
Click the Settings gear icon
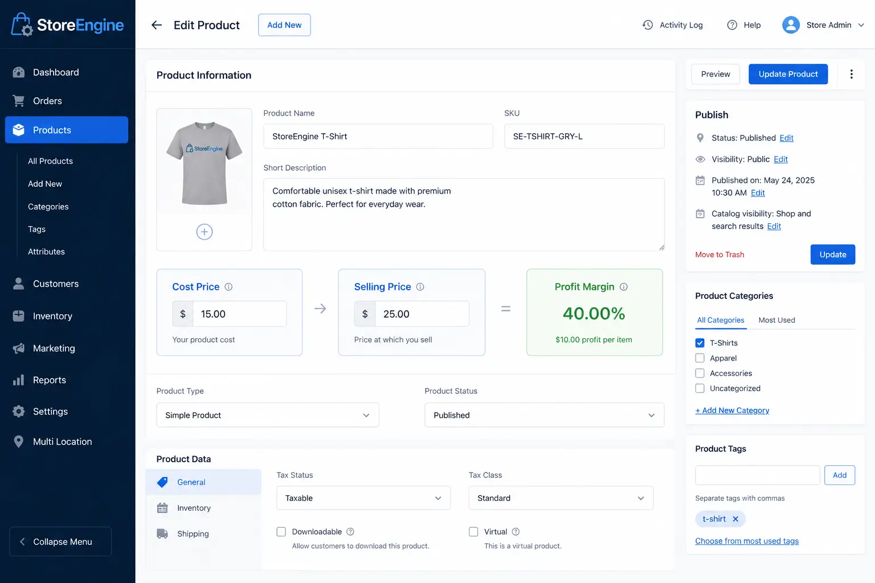19,411
